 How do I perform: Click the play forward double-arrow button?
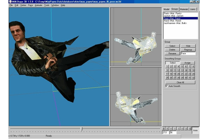tap(182, 129)
